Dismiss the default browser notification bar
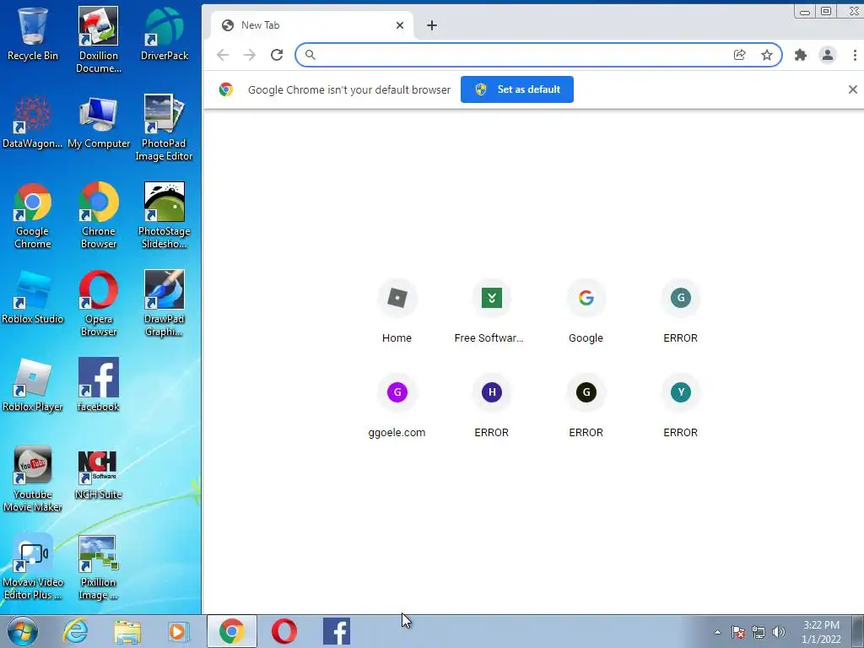 852,89
